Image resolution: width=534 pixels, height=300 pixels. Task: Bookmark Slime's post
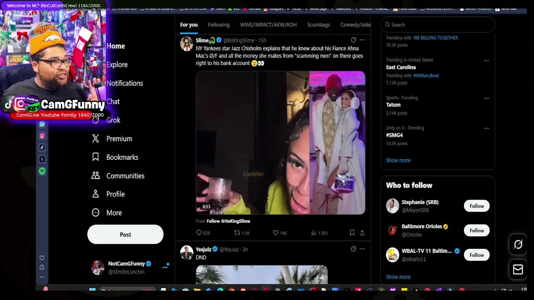pyautogui.click(x=352, y=233)
